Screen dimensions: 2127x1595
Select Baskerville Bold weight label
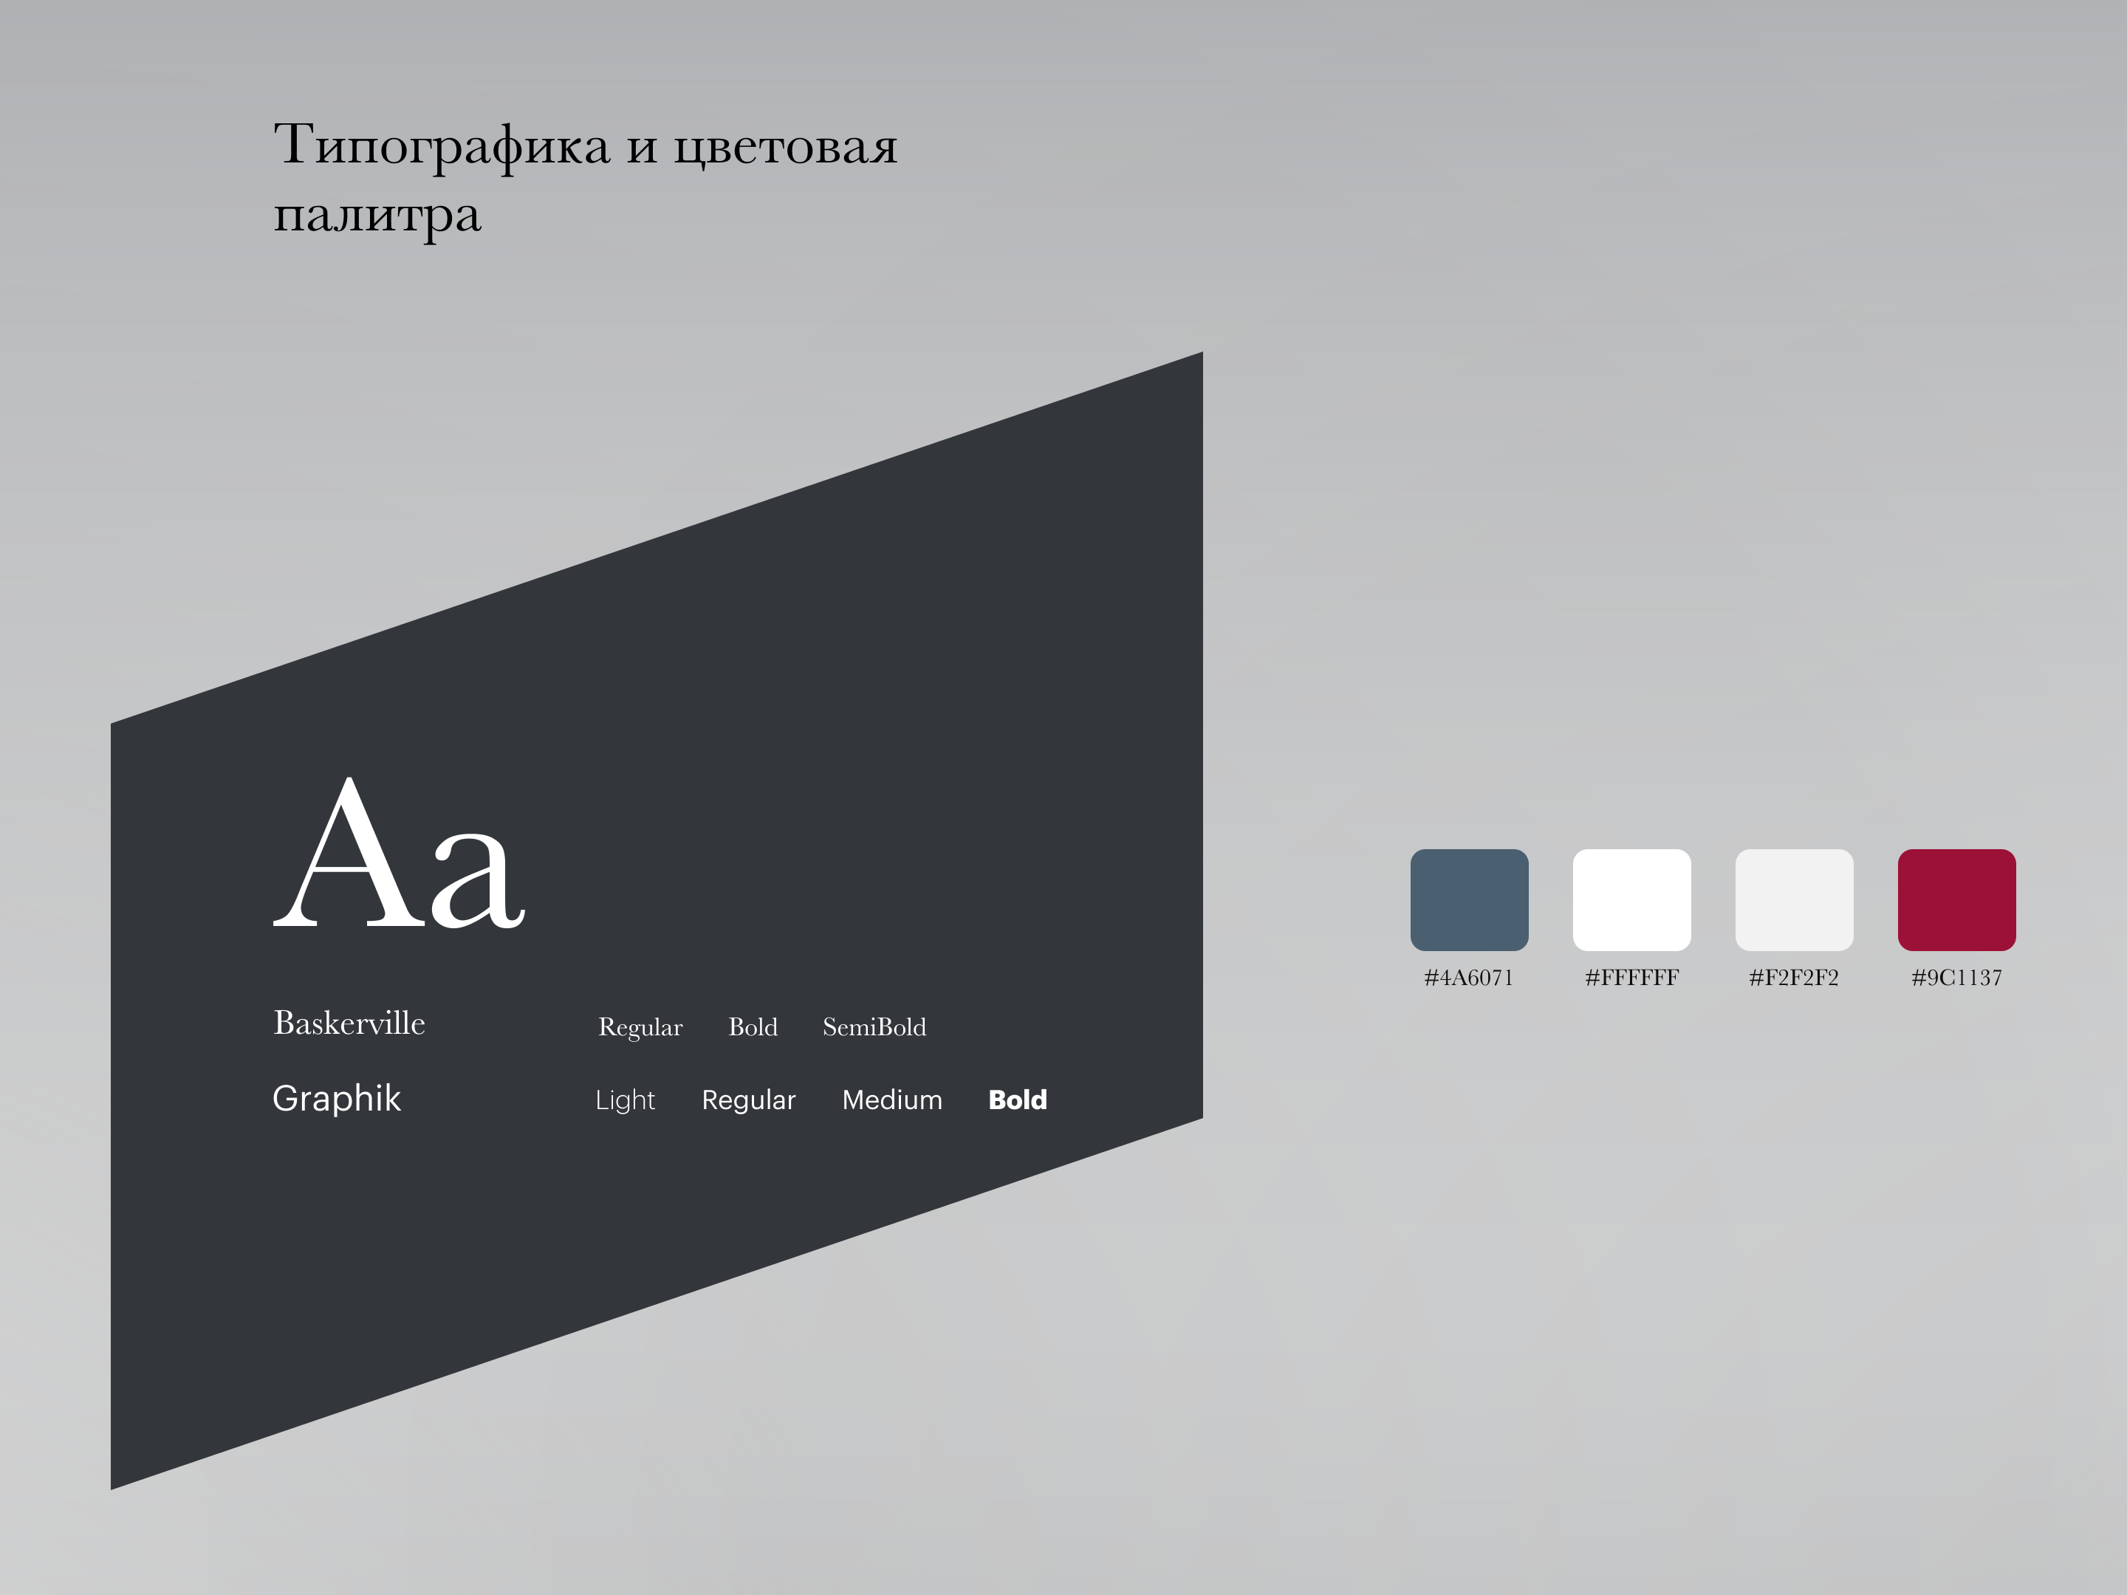(753, 1027)
